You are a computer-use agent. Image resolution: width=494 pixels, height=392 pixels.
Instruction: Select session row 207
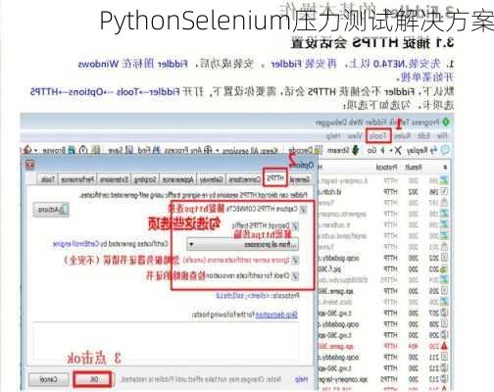(x=383, y=313)
